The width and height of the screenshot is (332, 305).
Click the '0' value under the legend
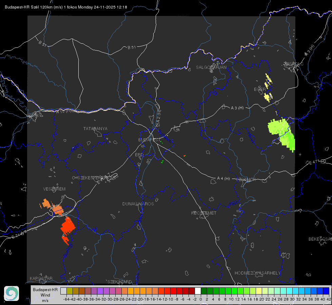tap(201, 299)
